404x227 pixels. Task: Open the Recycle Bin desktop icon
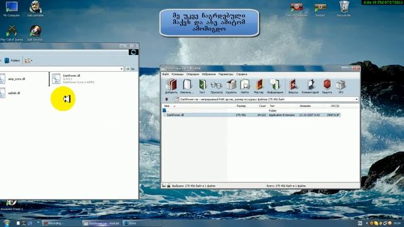(x=344, y=9)
